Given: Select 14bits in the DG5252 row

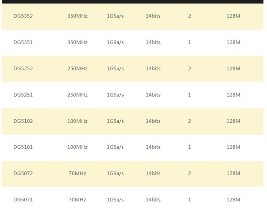Looking at the screenshot, I should point(153,68).
